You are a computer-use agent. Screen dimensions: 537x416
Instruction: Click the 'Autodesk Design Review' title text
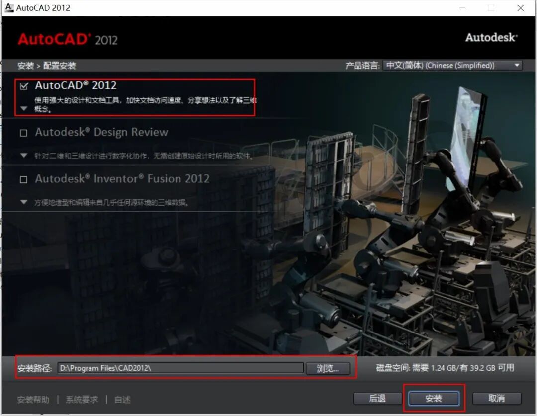(x=101, y=132)
